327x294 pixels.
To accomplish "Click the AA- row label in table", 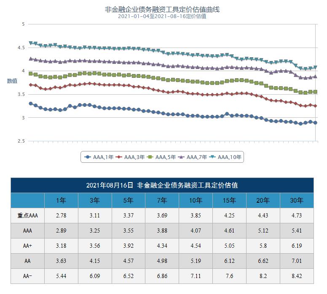I will point(27,276).
